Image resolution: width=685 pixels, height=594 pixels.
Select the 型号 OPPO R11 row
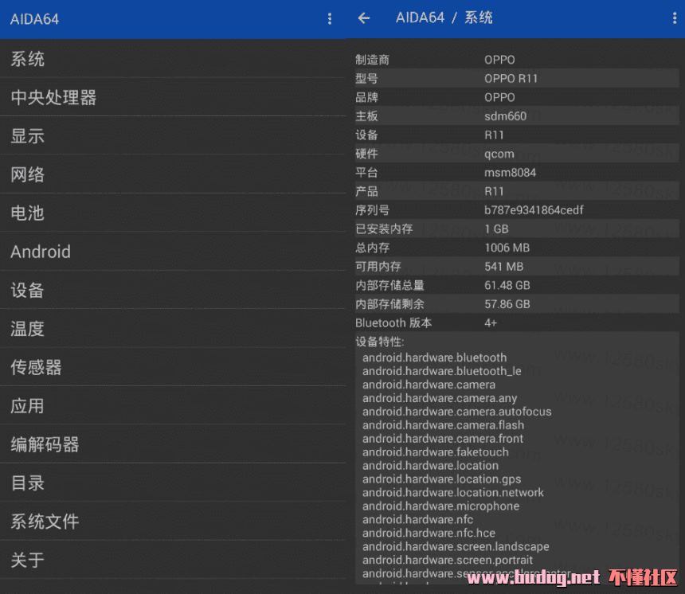(517, 78)
